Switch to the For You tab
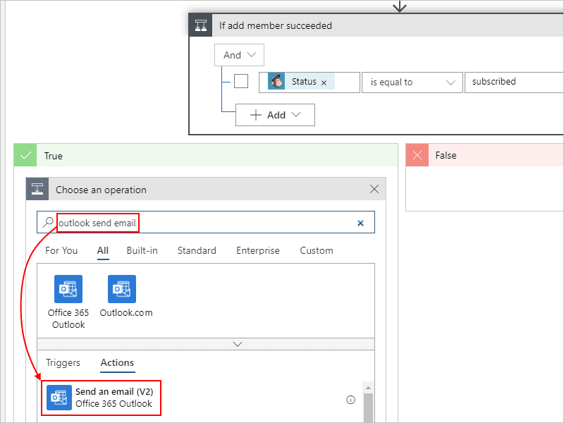This screenshot has width=564, height=423. (x=61, y=250)
